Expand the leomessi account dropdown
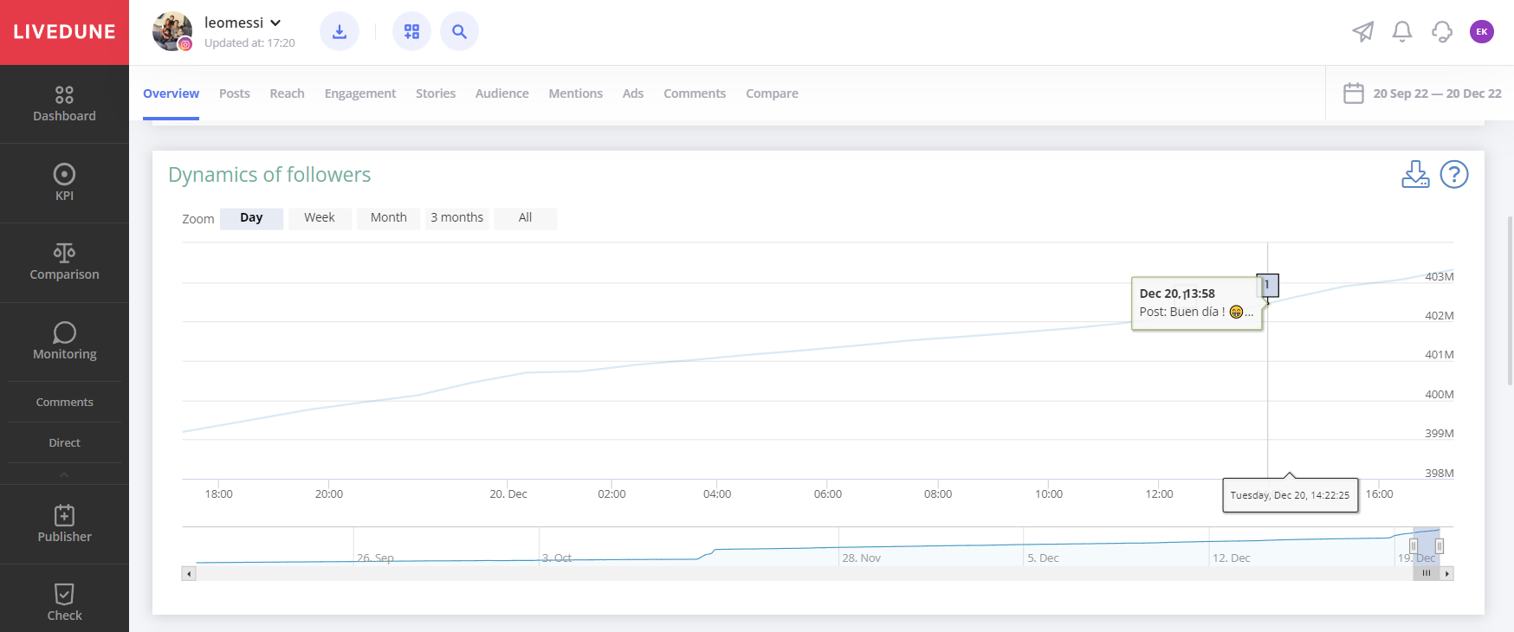This screenshot has width=1514, height=632. click(275, 23)
